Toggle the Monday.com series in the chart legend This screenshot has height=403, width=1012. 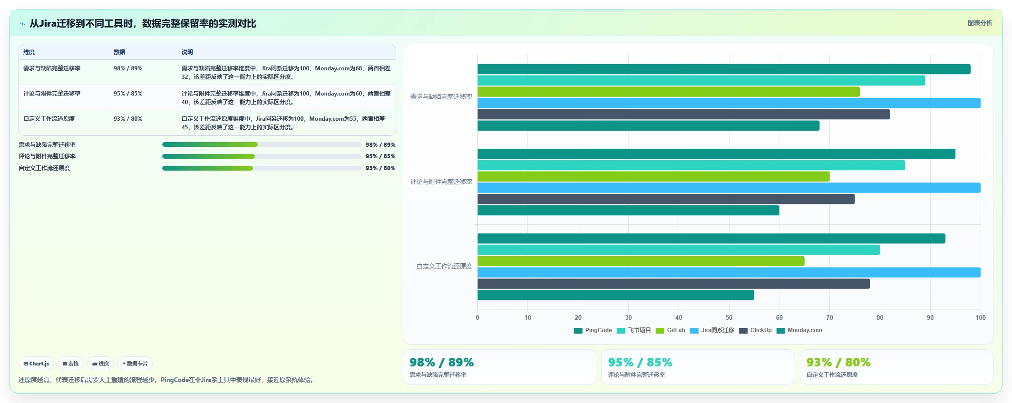pos(799,330)
